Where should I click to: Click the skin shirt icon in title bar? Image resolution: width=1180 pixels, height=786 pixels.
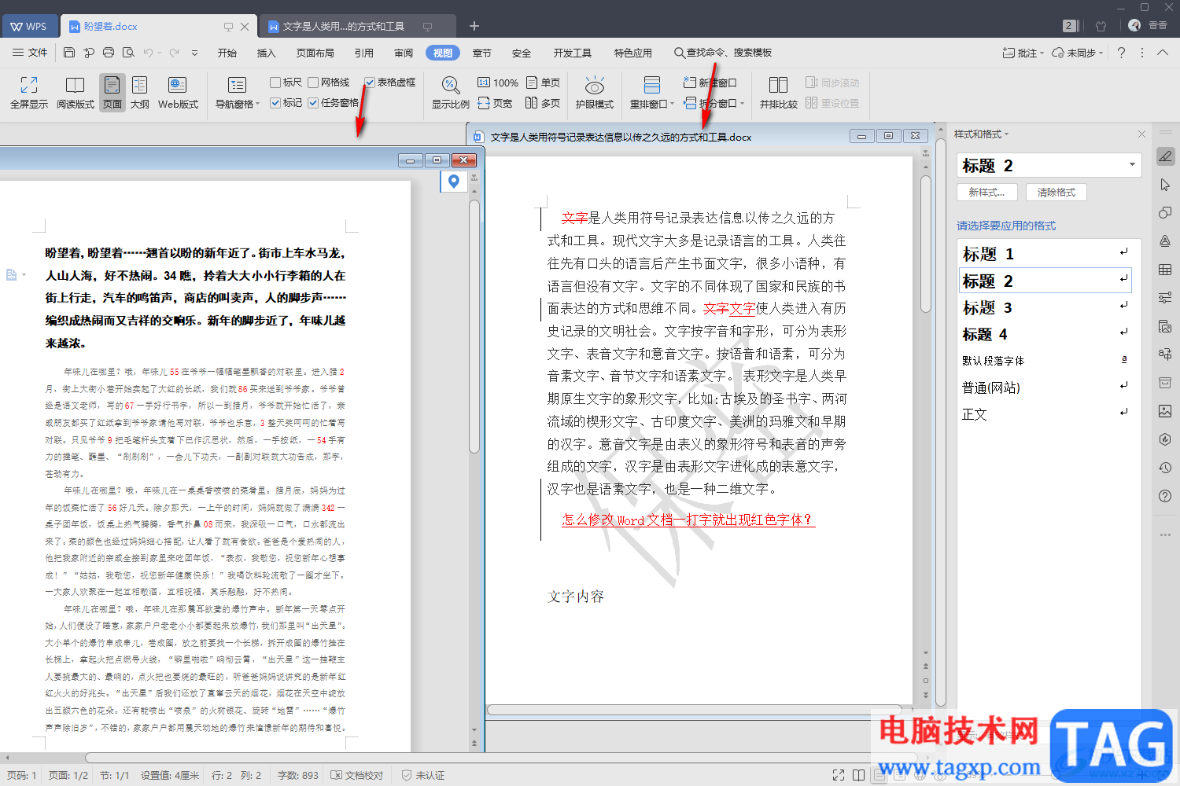pyautogui.click(x=1101, y=26)
